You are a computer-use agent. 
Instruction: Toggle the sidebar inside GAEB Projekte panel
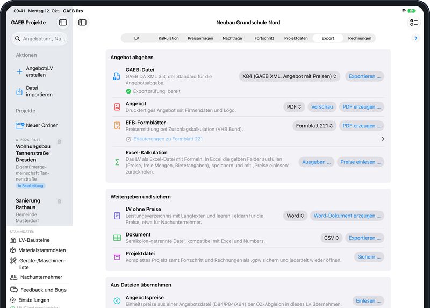(63, 23)
